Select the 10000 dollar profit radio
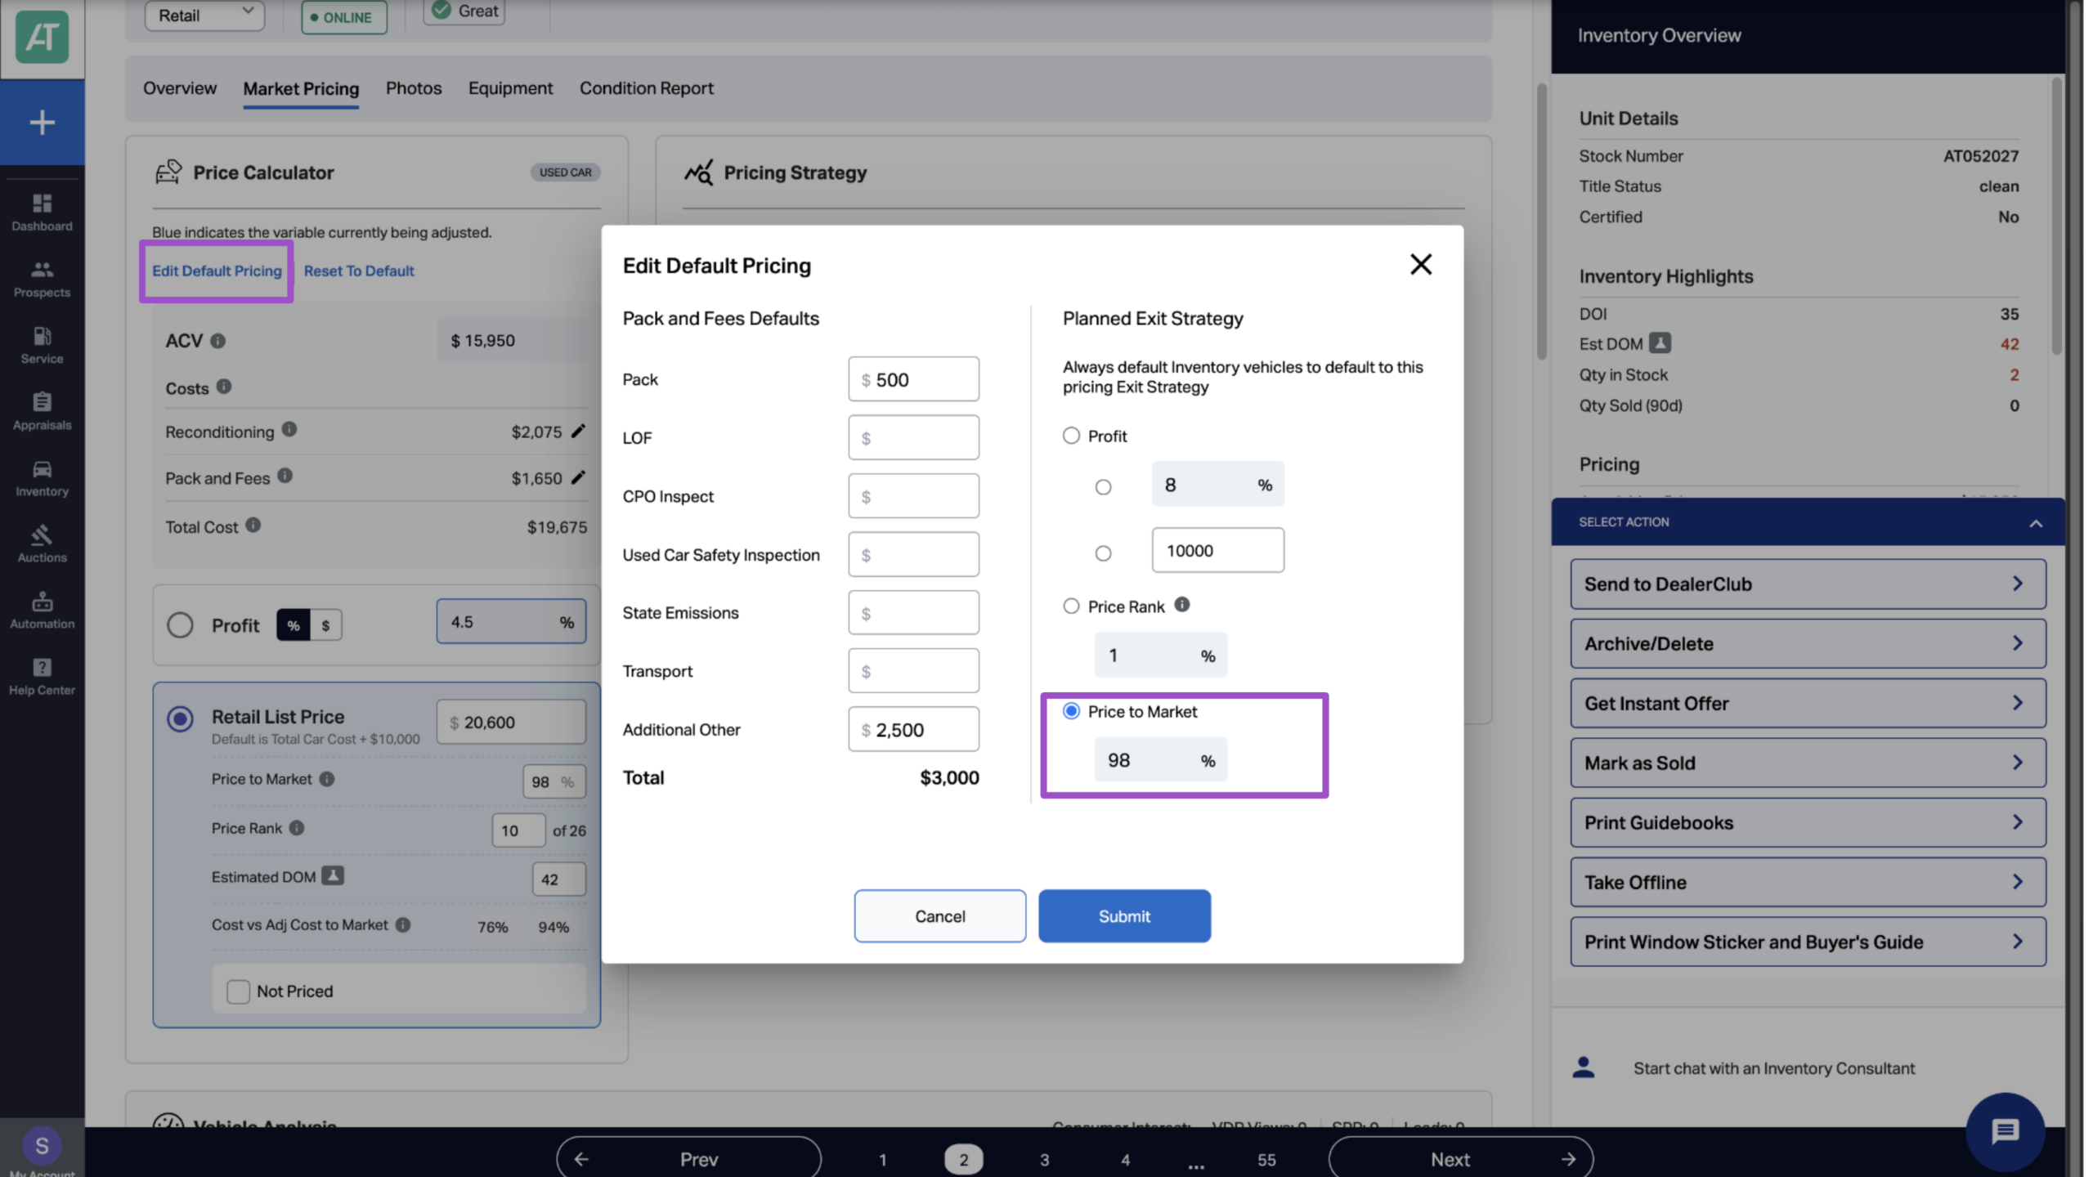Viewport: 2093px width, 1177px height. coord(1104,553)
